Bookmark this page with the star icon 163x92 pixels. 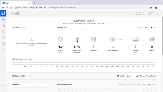coord(151,8)
